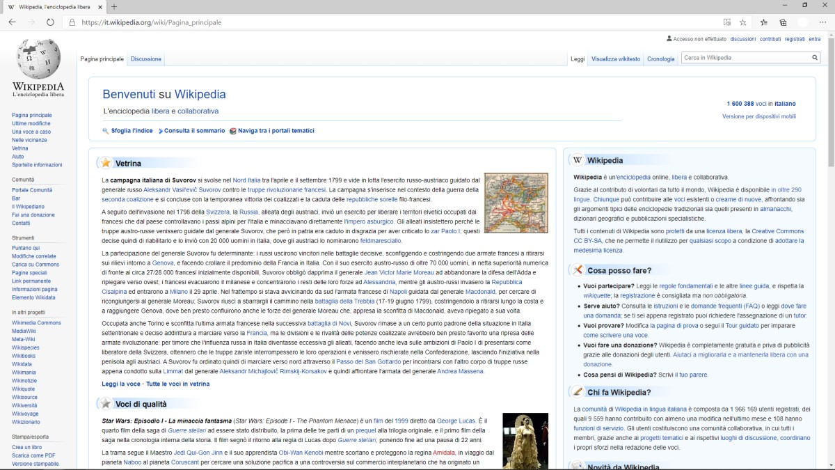The width and height of the screenshot is (835, 470).
Task: Add this page to favorites with star icon
Action: click(743, 22)
